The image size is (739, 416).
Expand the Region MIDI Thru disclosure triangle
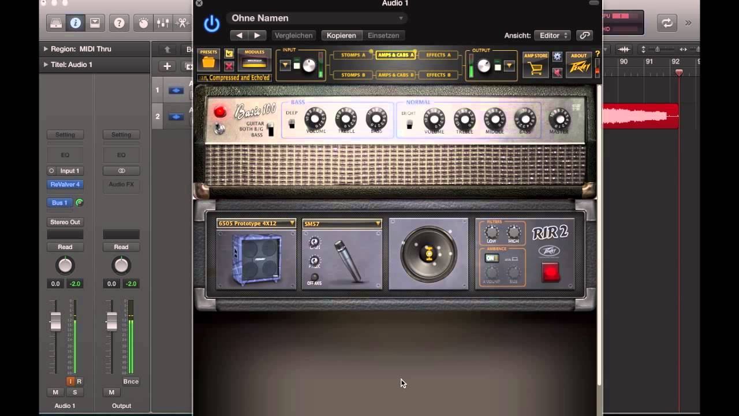pyautogui.click(x=46, y=49)
